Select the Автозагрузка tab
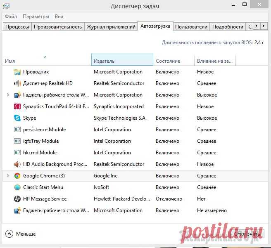 (x=155, y=26)
